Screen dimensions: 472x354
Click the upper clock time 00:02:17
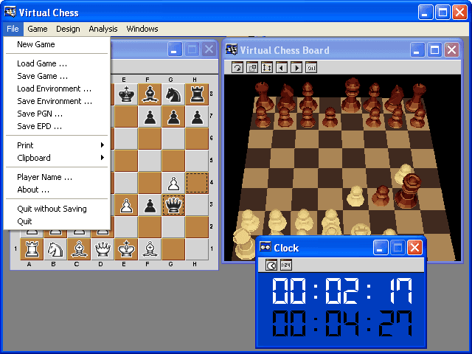click(342, 291)
